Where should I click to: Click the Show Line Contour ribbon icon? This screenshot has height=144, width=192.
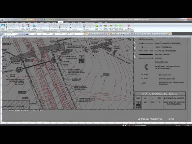pyautogui.click(x=111, y=27)
